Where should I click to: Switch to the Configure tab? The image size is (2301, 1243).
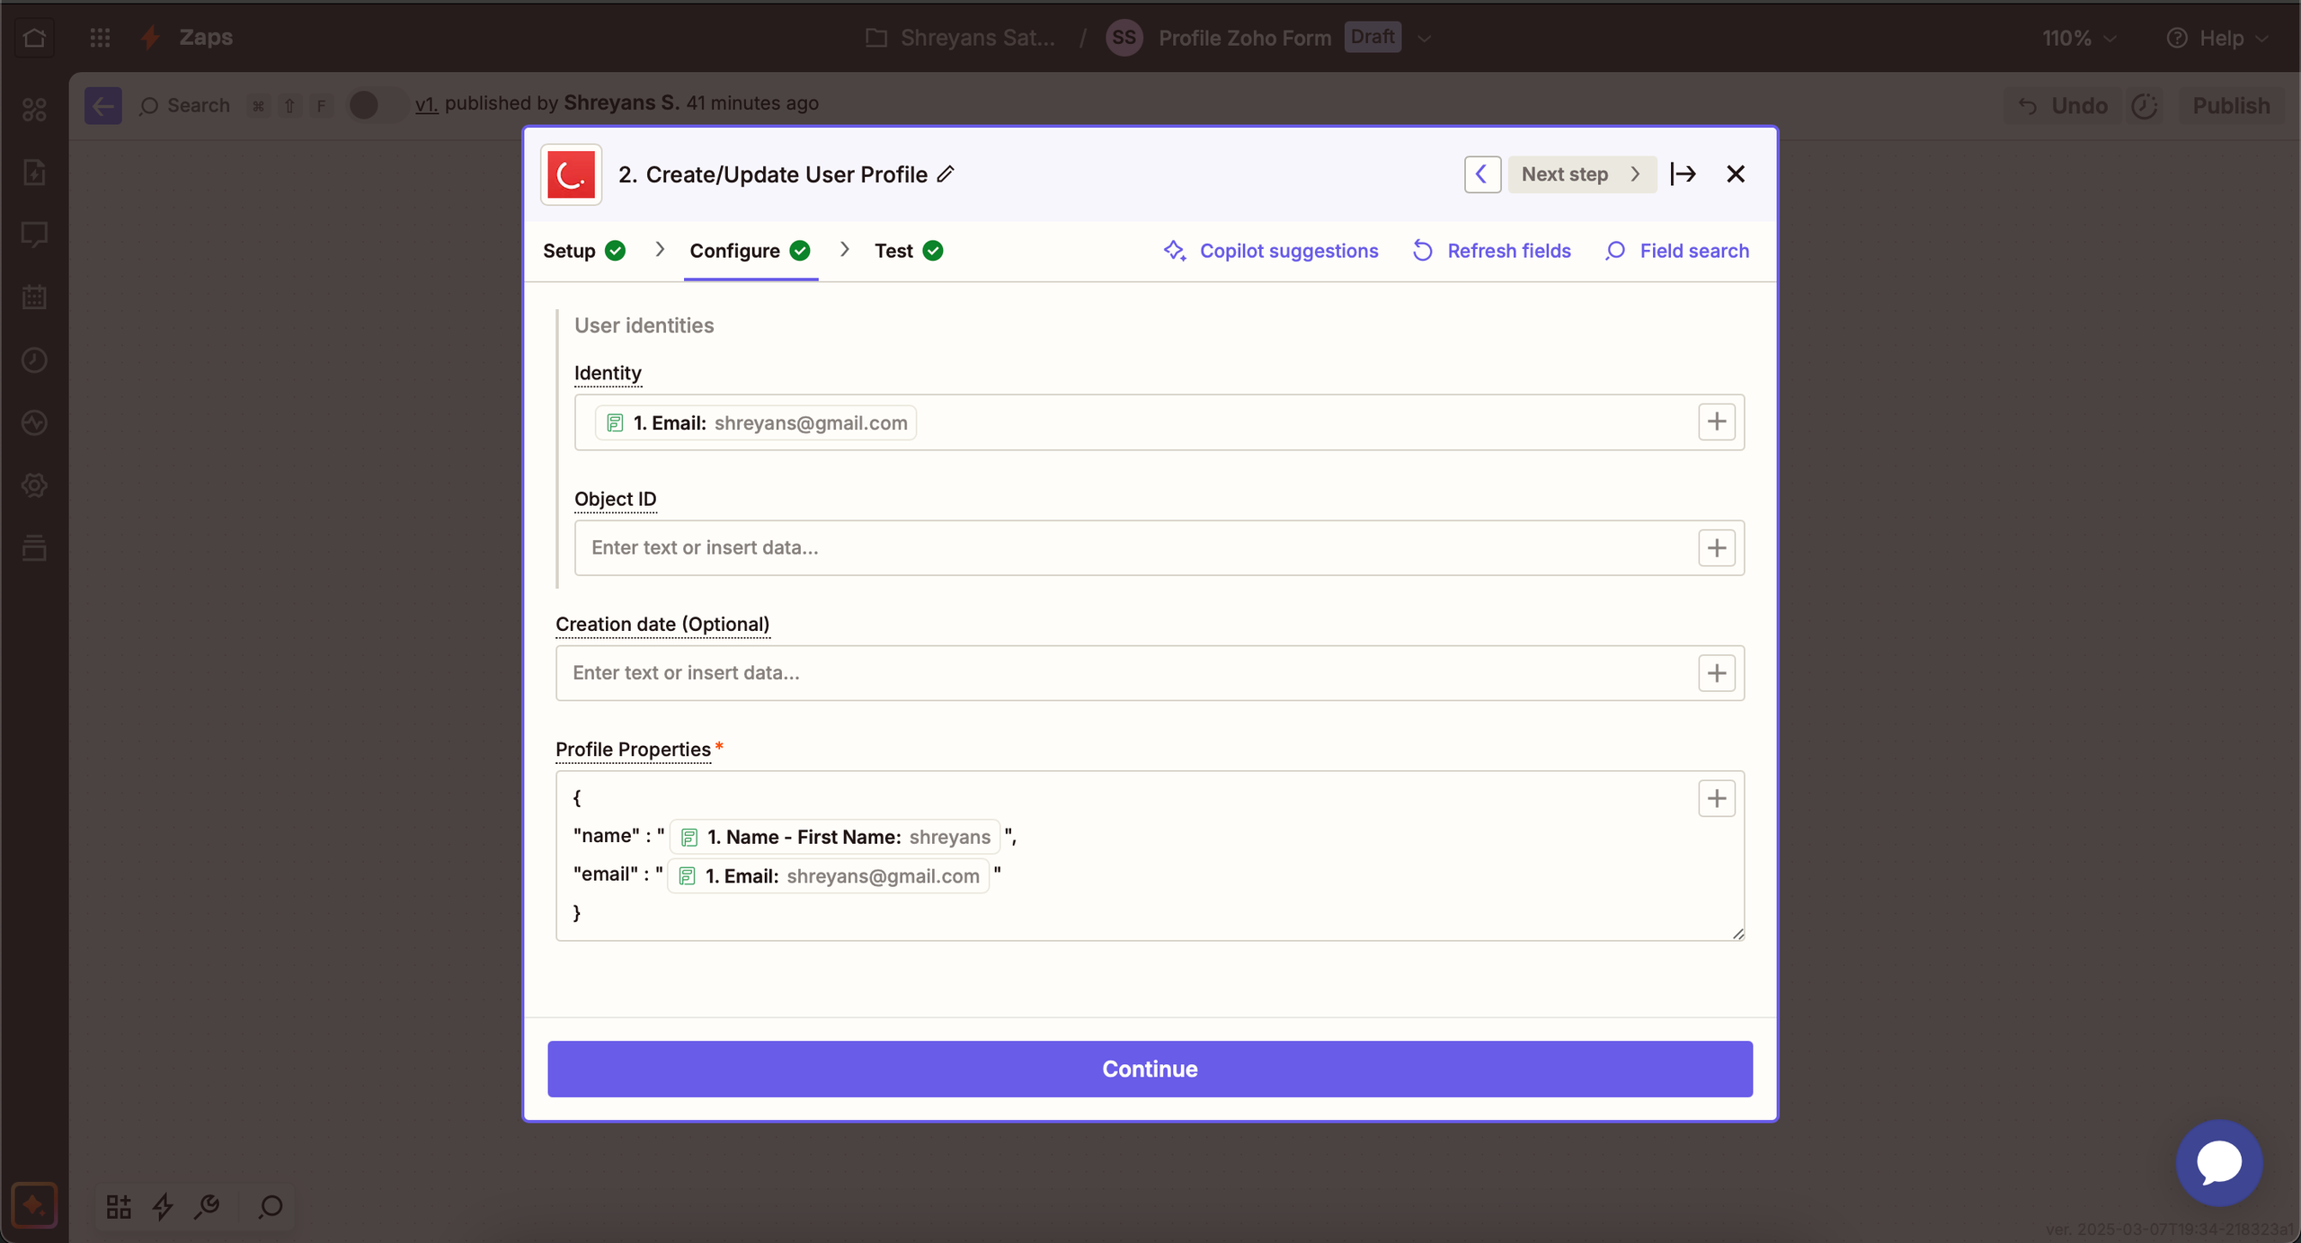click(x=751, y=251)
